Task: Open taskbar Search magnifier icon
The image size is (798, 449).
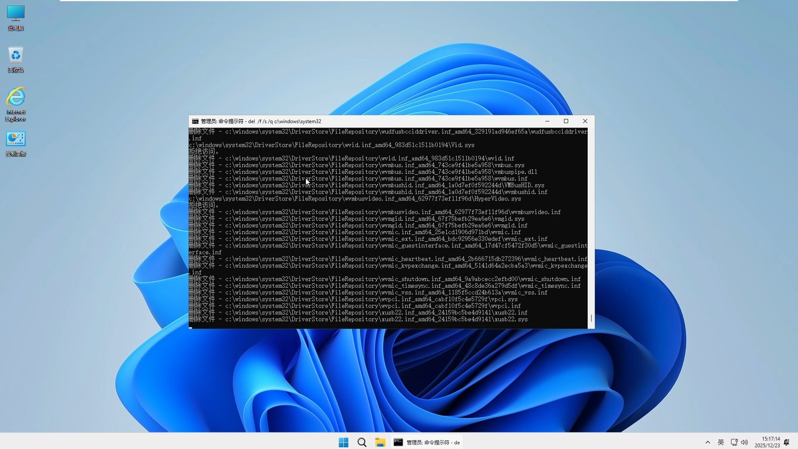Action: [x=362, y=442]
